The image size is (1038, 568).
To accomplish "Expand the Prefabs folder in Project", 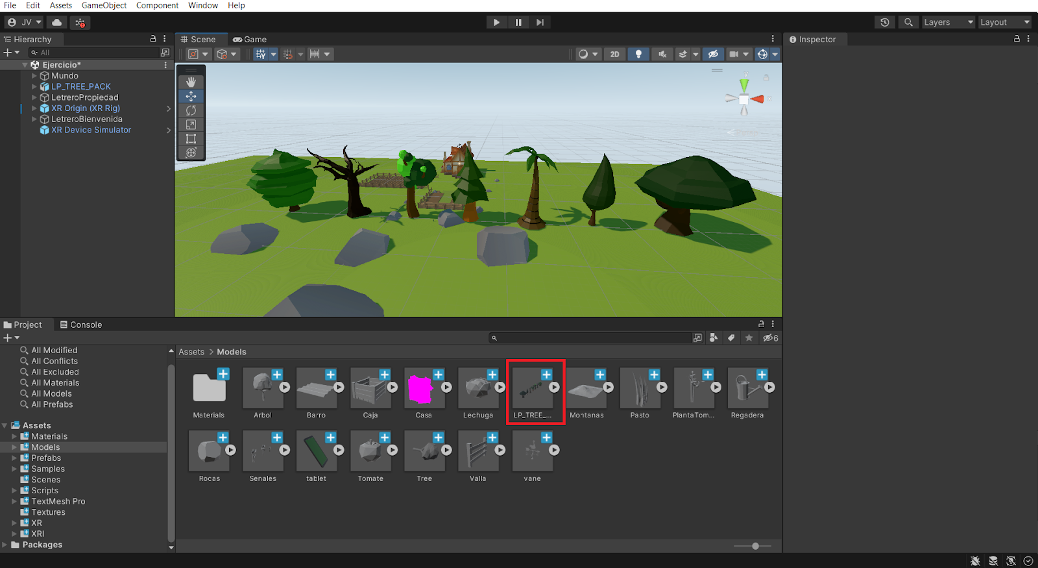I will [14, 458].
